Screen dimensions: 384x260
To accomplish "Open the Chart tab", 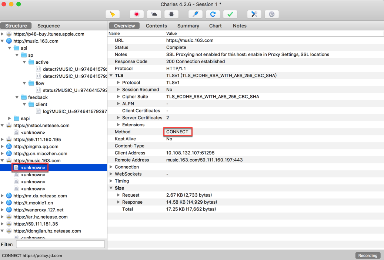I will (x=215, y=26).
